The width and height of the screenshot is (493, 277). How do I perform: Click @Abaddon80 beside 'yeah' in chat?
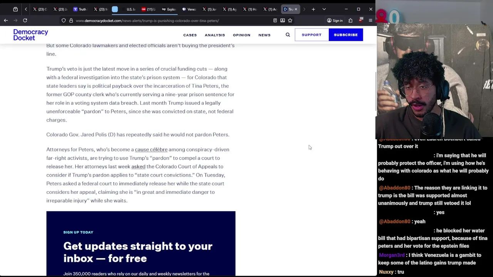pyautogui.click(x=395, y=222)
